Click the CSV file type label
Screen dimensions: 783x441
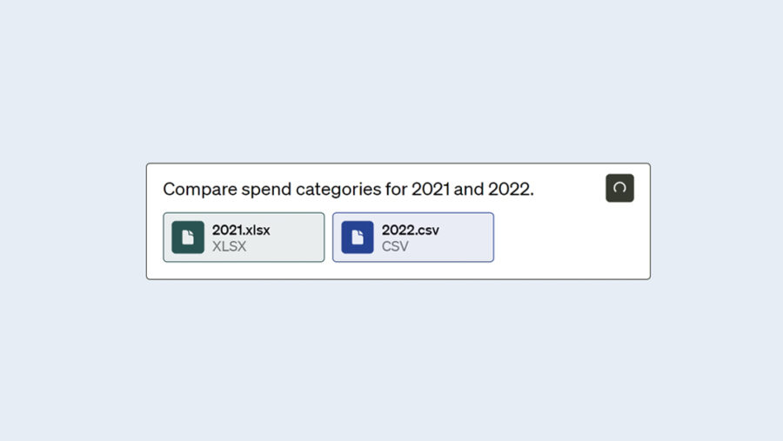[x=395, y=246]
